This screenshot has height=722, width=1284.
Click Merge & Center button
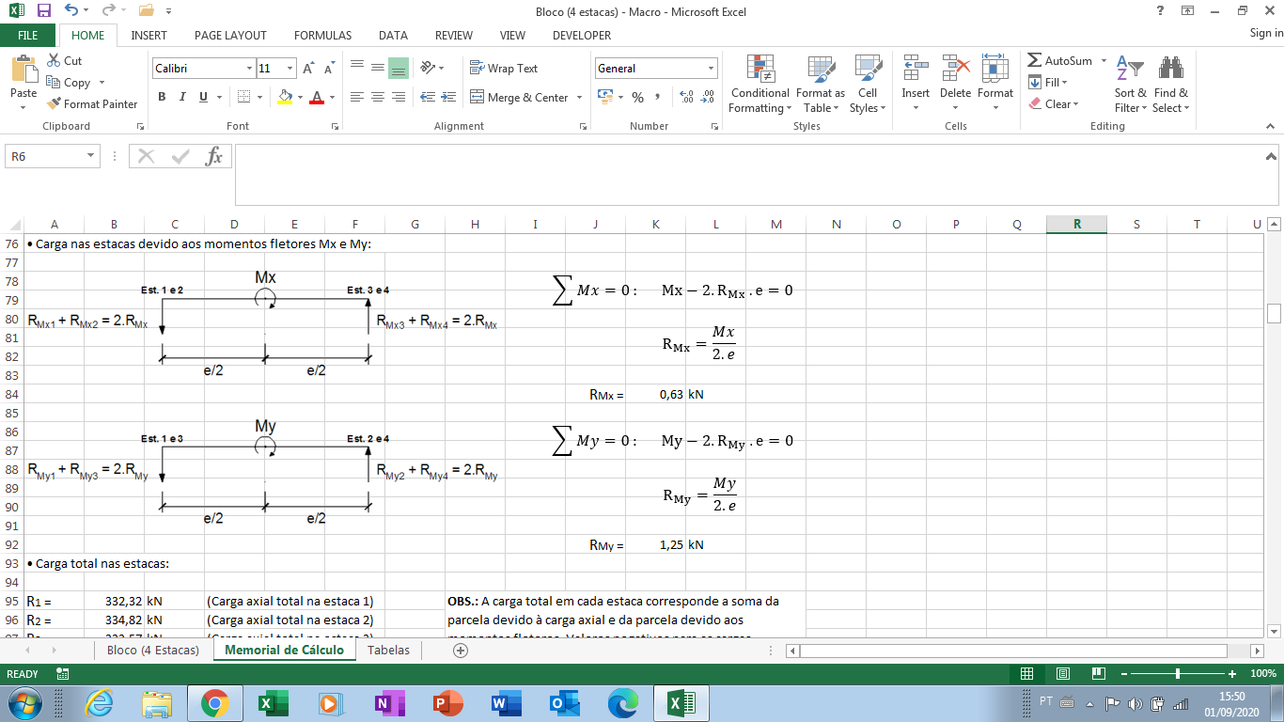[x=518, y=97]
